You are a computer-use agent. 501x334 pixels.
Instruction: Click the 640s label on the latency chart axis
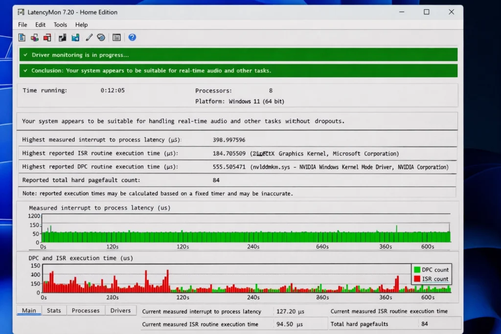coord(322,246)
